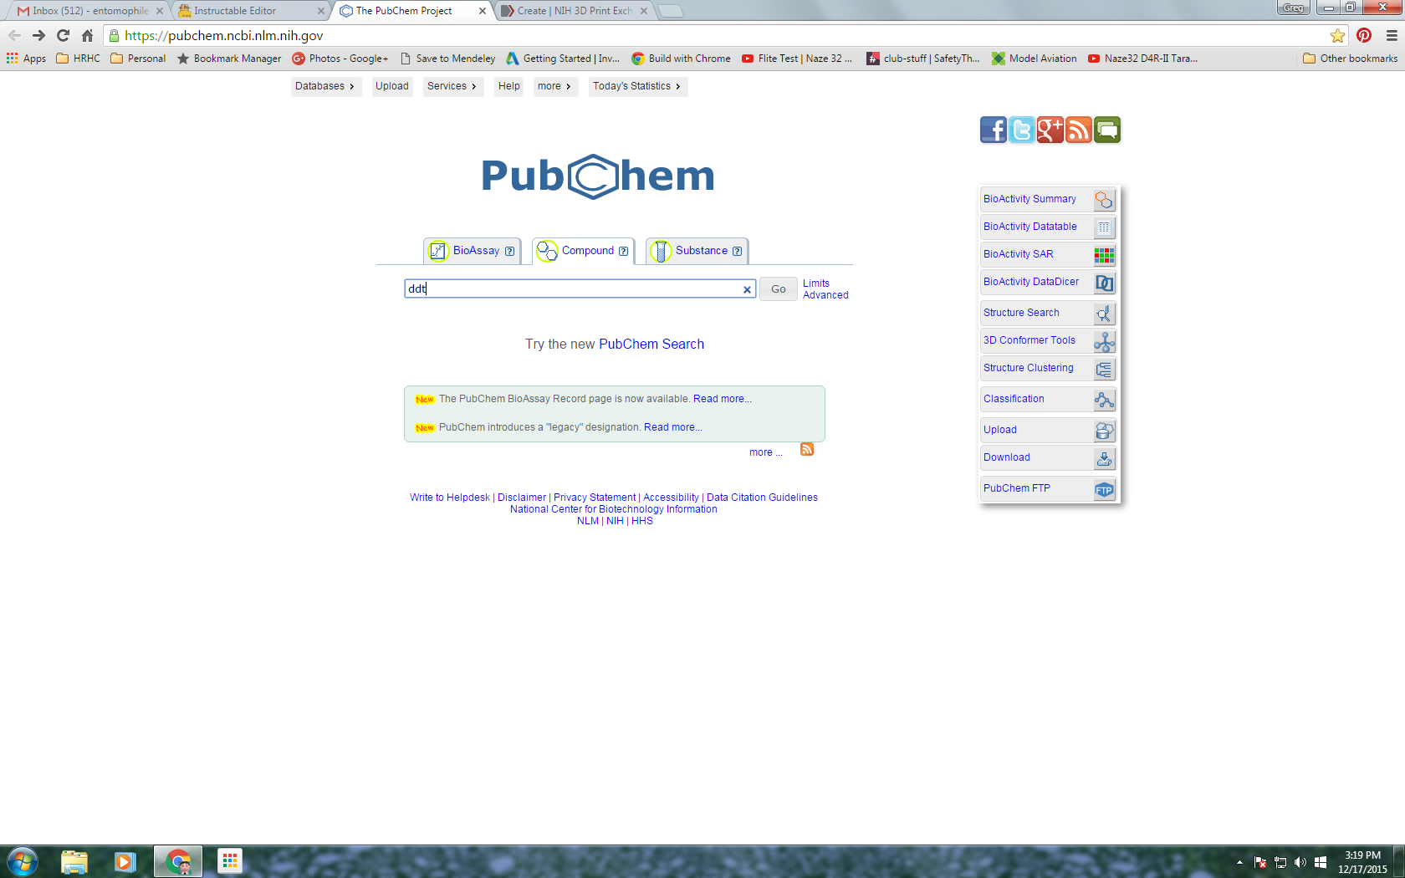Open the HRHC bookmarks folder
The image size is (1405, 878).
pyautogui.click(x=78, y=59)
